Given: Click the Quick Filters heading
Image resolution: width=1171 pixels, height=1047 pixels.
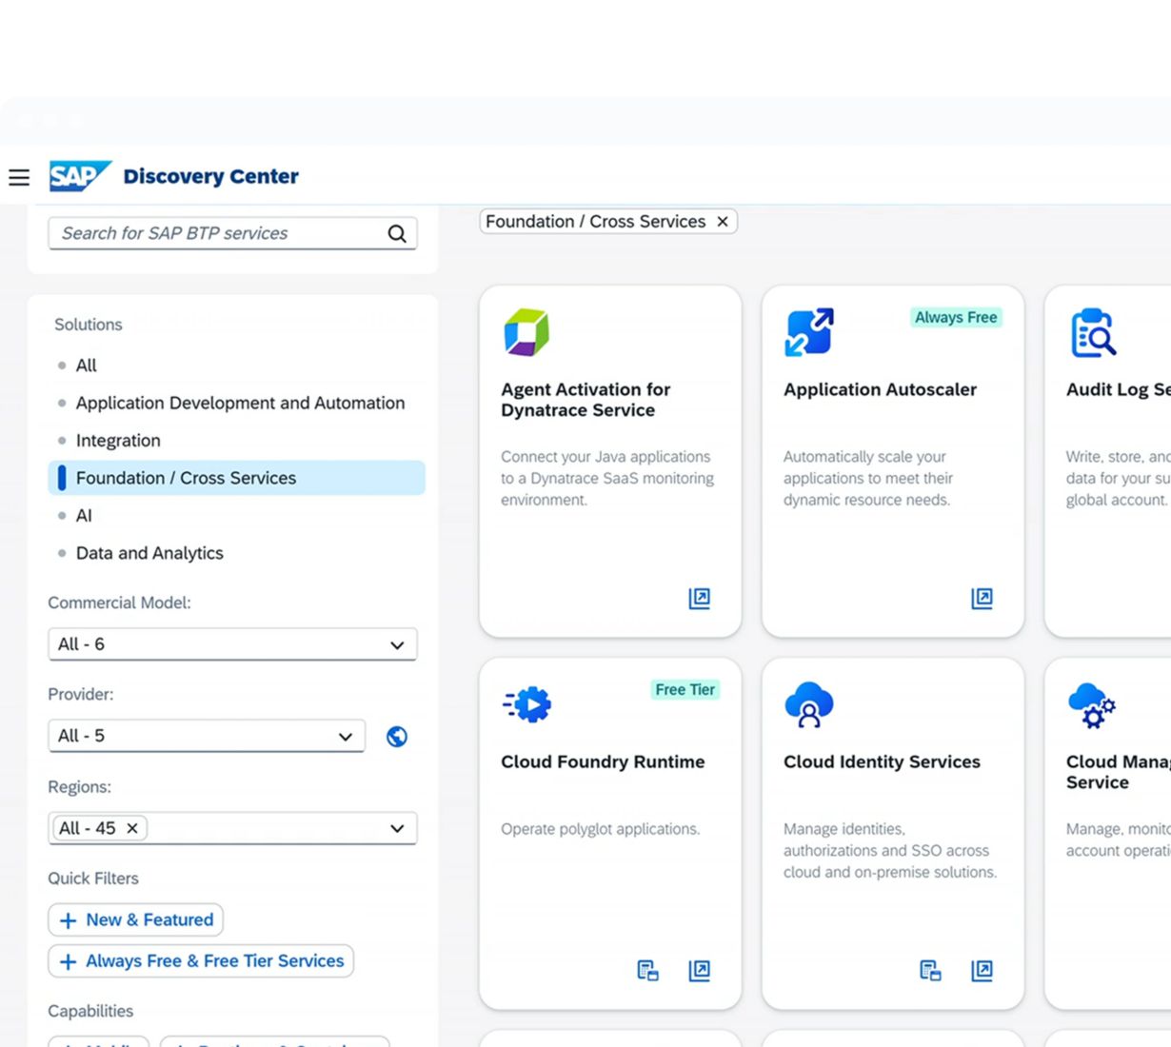Looking at the screenshot, I should (93, 879).
